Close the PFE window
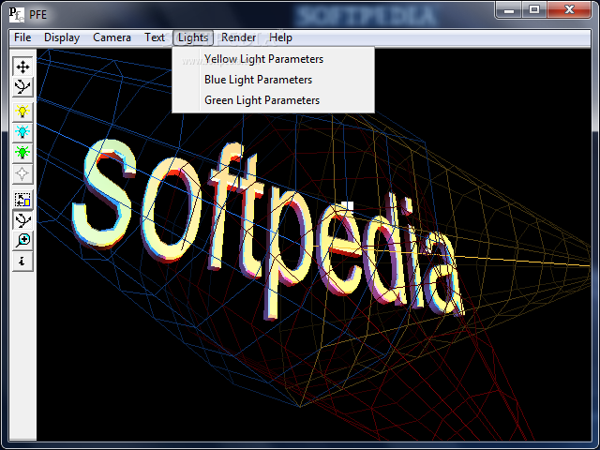600x450 pixels. [x=569, y=10]
